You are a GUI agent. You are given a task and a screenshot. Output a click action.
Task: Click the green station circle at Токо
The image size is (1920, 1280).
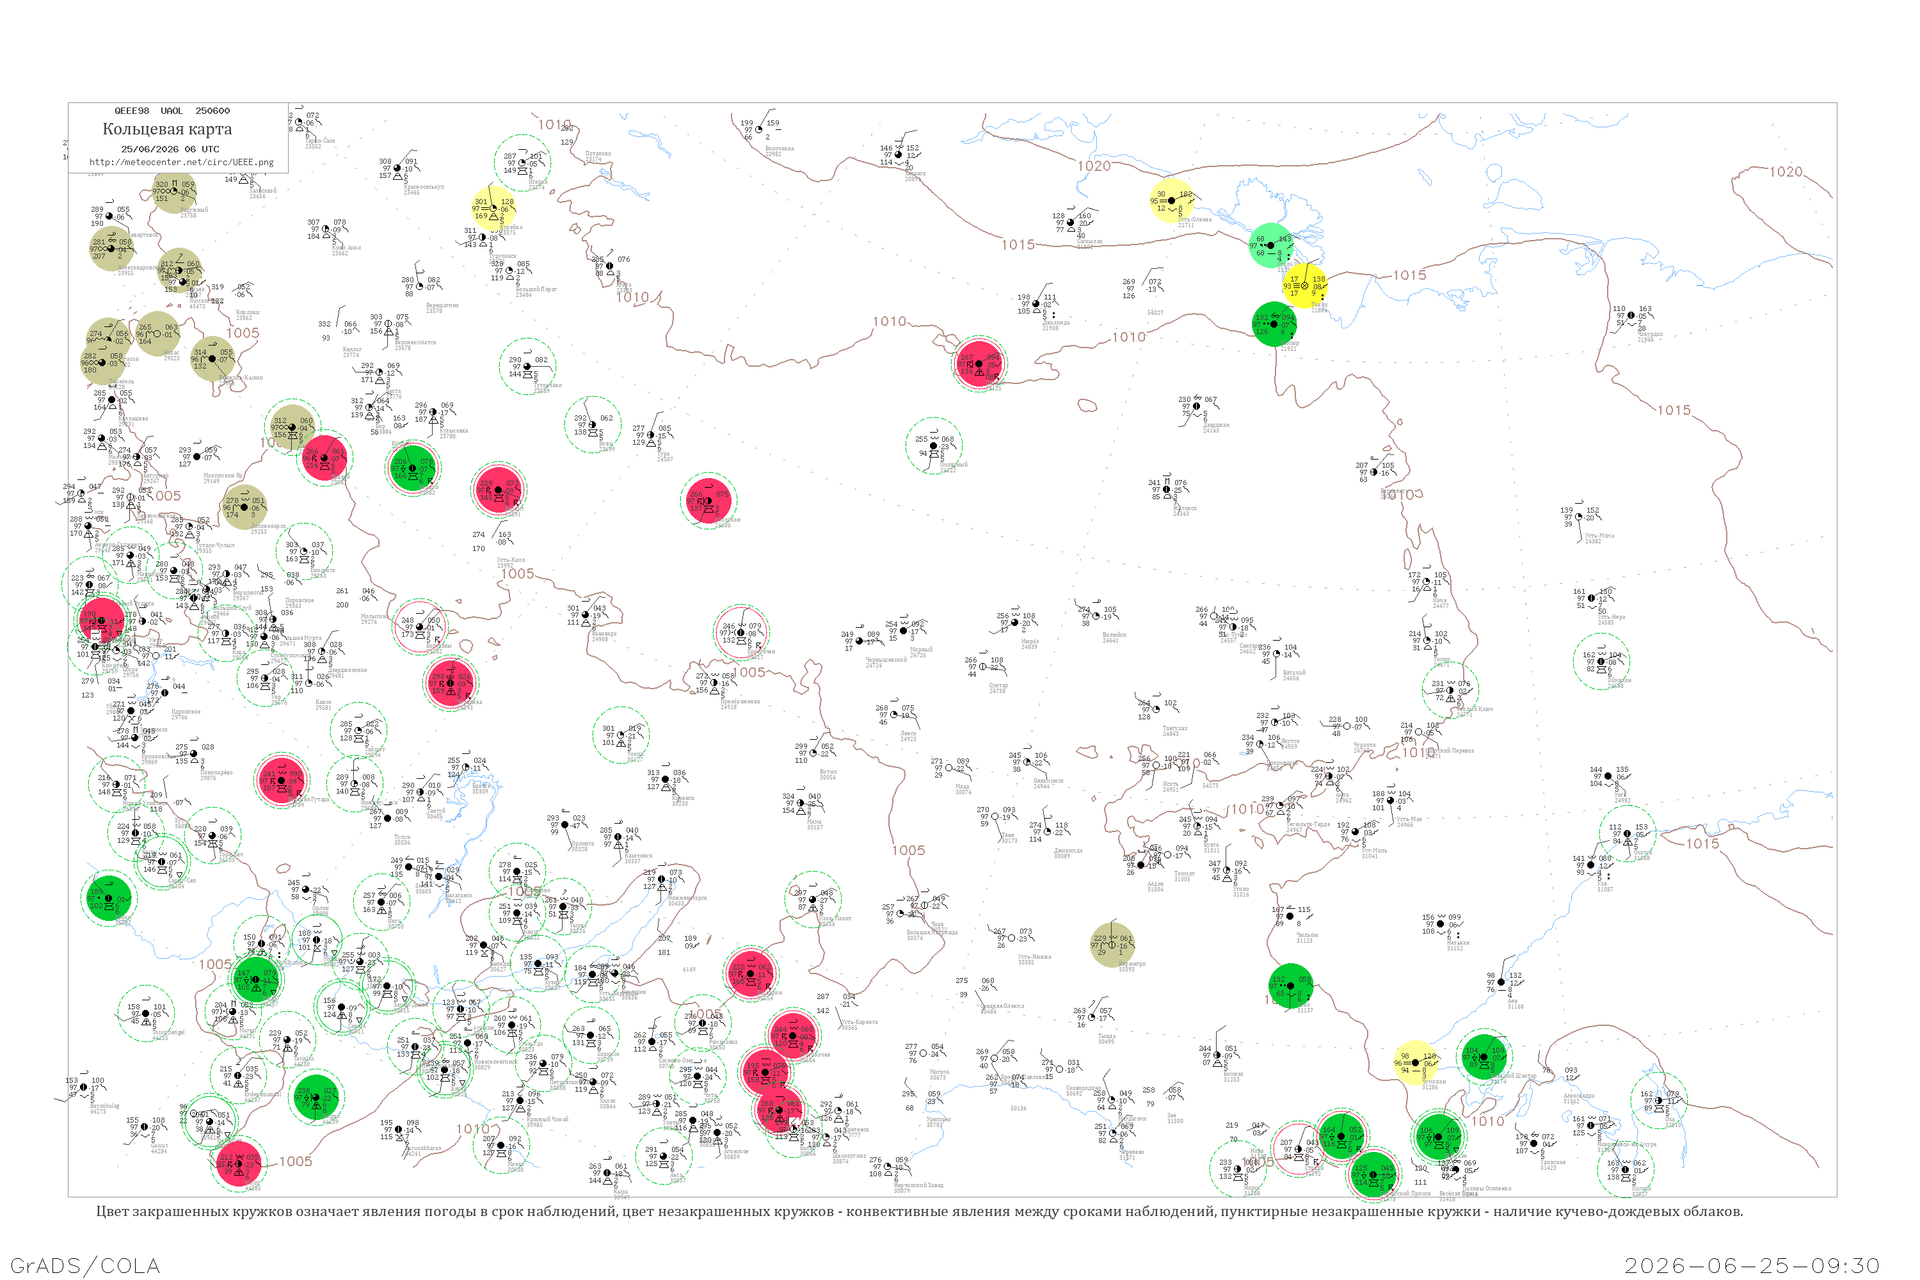click(1291, 986)
